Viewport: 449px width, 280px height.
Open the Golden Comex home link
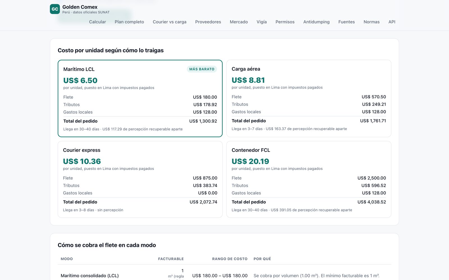pyautogui.click(x=80, y=9)
